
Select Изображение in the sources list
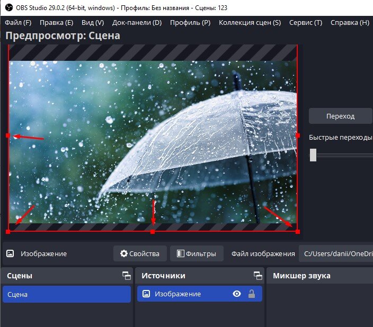200,294
